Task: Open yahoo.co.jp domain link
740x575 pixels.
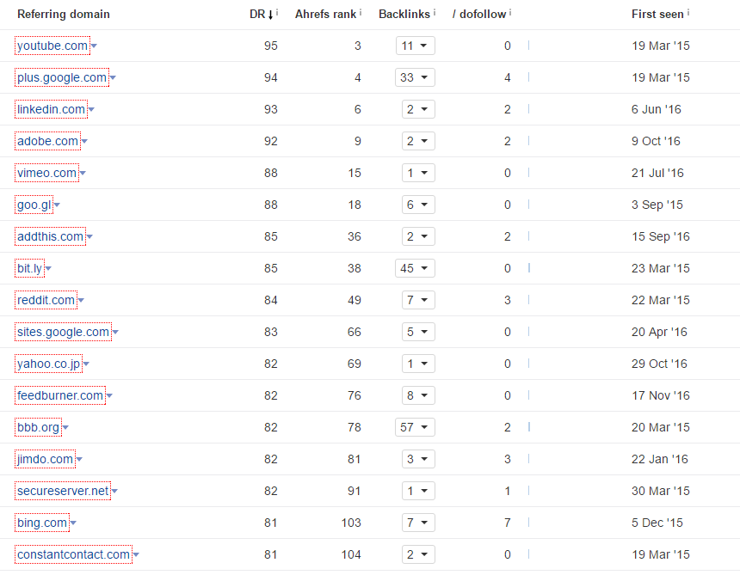Action: 48,364
